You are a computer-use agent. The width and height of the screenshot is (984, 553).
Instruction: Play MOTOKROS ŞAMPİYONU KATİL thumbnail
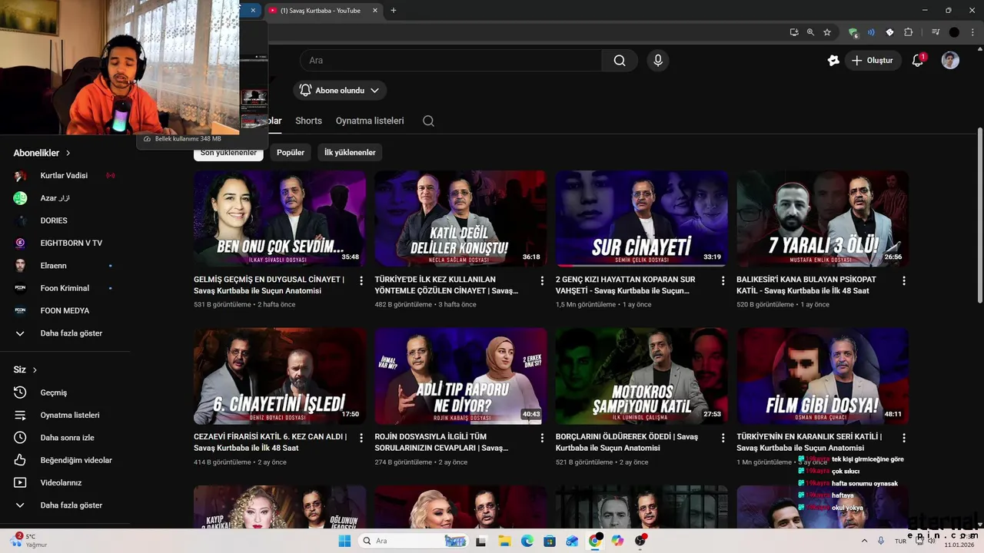coord(641,376)
